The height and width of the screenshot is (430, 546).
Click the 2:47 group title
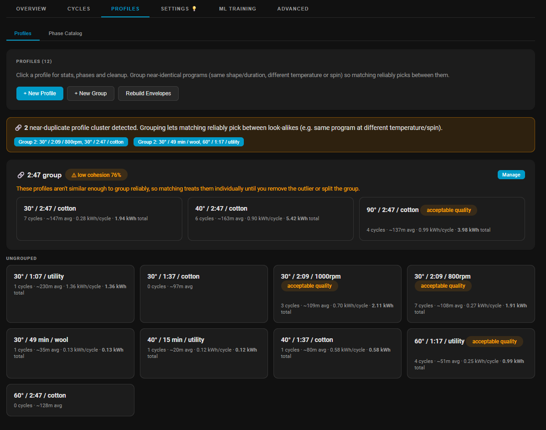44,175
